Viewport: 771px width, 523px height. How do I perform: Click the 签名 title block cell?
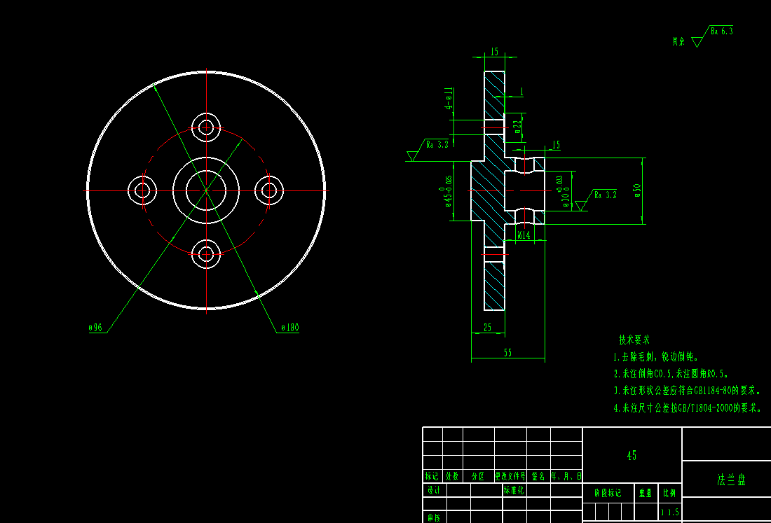[x=538, y=476]
